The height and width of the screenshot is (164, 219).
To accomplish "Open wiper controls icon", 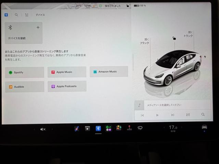I will pos(140,128).
